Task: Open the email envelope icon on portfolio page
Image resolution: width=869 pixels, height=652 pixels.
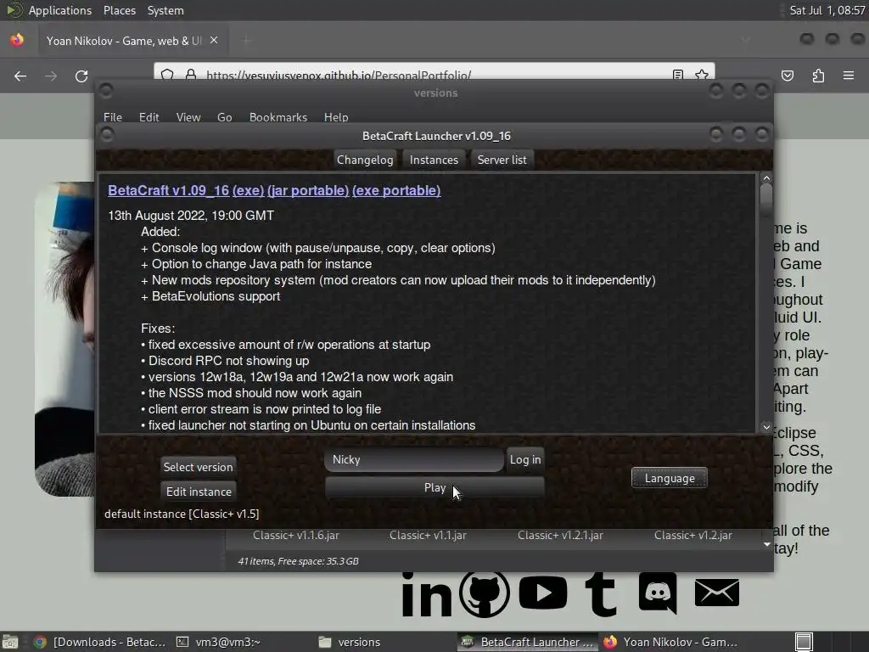Action: (x=716, y=592)
